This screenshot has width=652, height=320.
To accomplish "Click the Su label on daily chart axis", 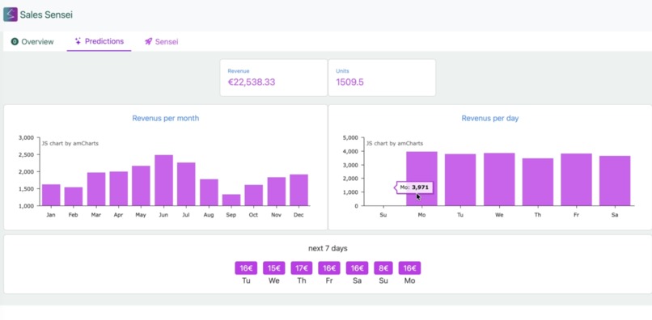I will pyautogui.click(x=383, y=215).
